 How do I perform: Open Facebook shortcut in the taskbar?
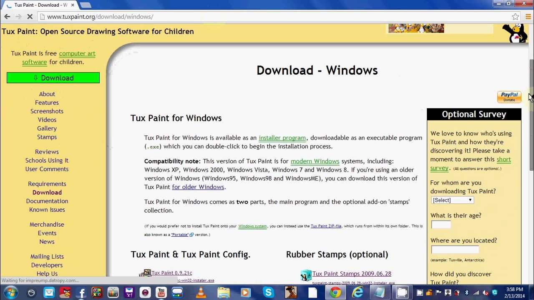(82, 292)
